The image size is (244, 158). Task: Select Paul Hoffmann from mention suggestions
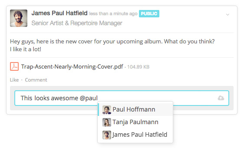pos(135,109)
